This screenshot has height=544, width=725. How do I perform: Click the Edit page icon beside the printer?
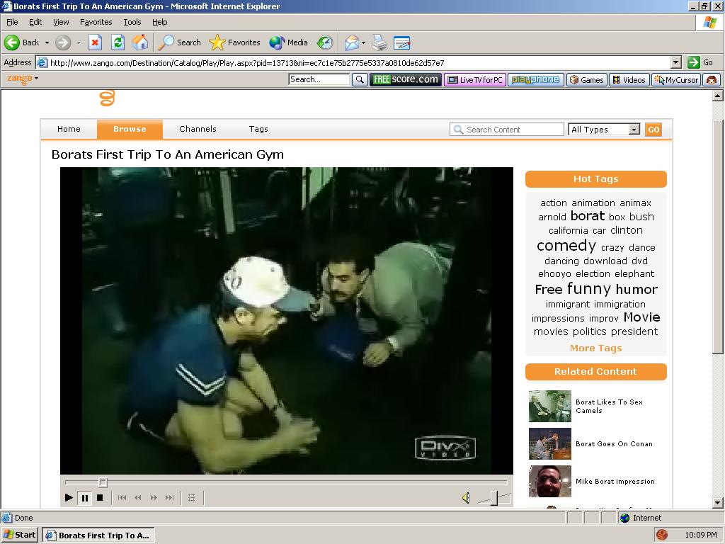pyautogui.click(x=402, y=42)
